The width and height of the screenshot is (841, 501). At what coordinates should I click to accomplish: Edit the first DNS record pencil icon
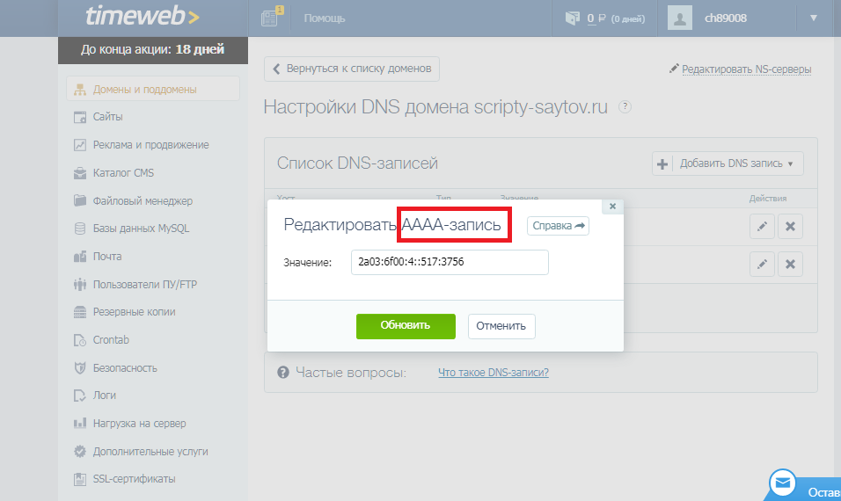point(762,226)
